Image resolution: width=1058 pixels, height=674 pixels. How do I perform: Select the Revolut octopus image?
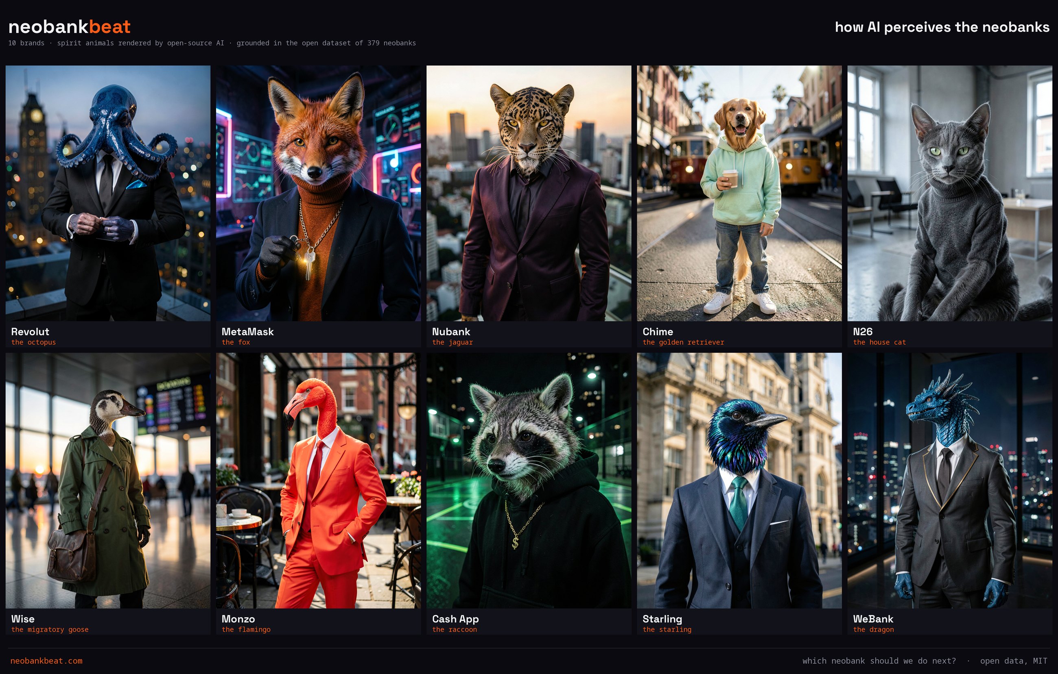coord(108,194)
